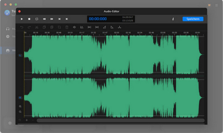The width and height of the screenshot is (223, 133).
Task: Apply fade out effect
Action: click(x=112, y=27)
